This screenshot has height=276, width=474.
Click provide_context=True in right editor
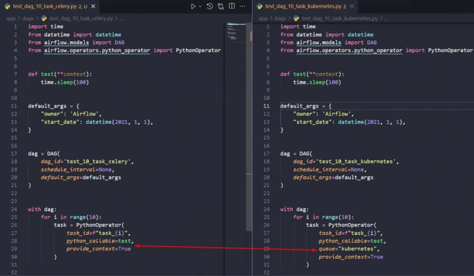[351, 257]
